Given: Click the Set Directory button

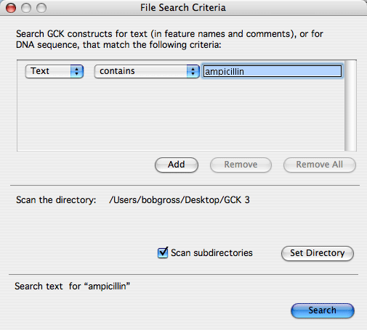Looking at the screenshot, I should (318, 253).
